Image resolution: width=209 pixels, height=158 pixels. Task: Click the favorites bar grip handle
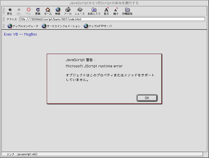(x=4, y=26)
